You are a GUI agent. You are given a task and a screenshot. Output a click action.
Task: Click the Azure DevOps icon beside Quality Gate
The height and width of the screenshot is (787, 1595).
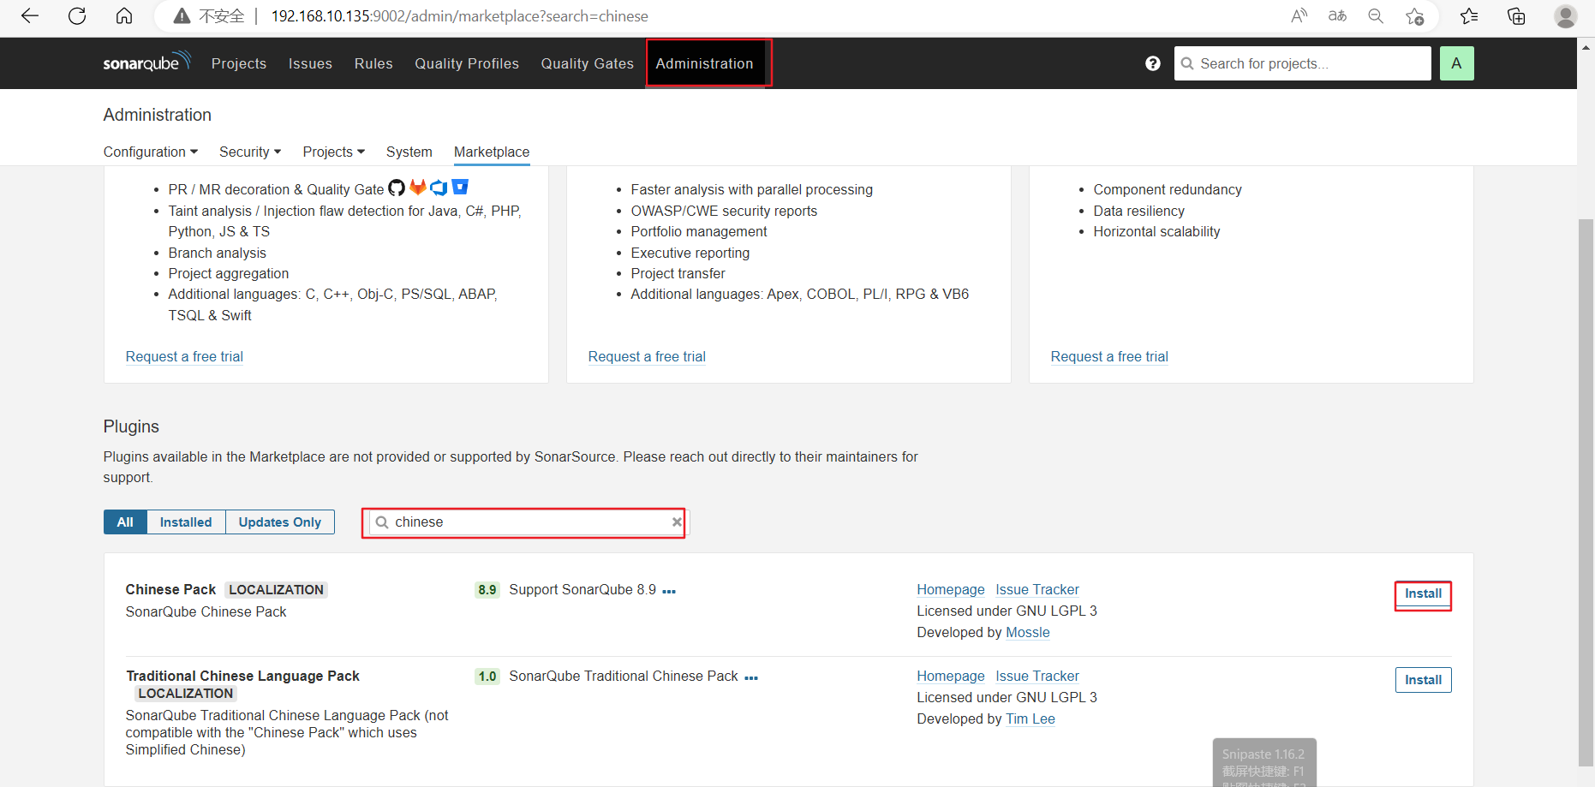click(x=439, y=187)
